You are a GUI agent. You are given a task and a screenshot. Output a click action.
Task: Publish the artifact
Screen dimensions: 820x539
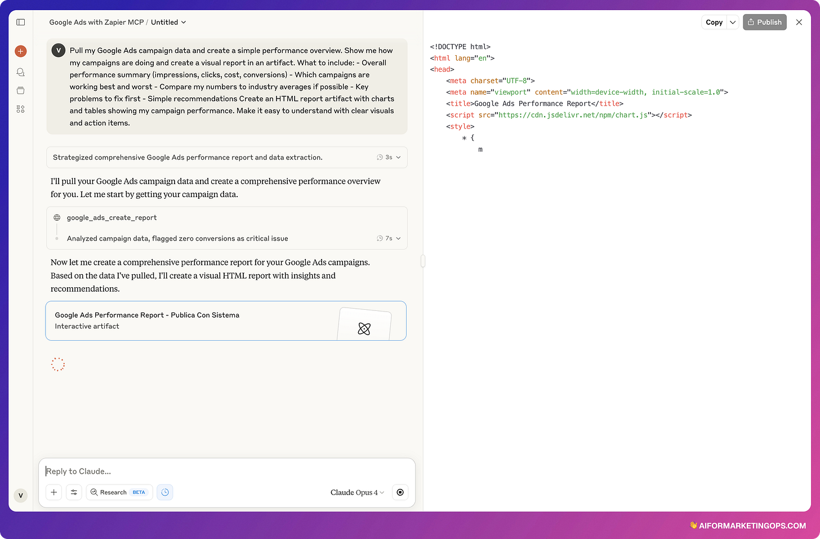pos(765,22)
